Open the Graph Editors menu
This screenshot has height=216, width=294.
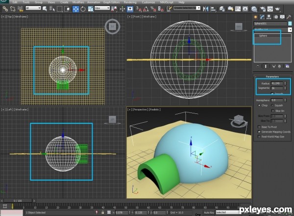coord(111,2)
